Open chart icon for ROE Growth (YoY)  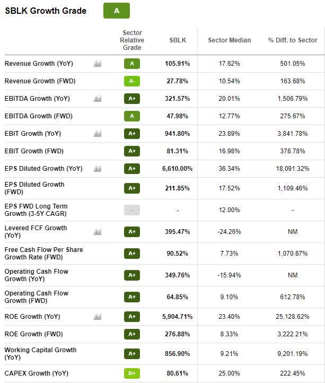pos(97,317)
